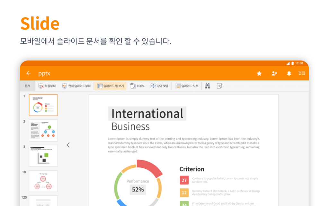Collapse the slide panel with left chevron
The width and height of the screenshot is (329, 206).
(x=68, y=145)
